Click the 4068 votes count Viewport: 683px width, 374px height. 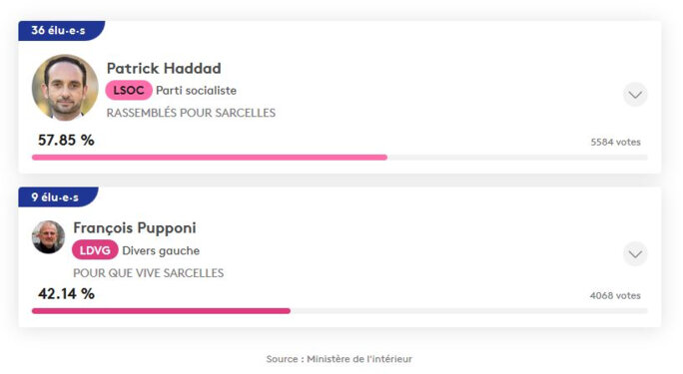point(615,296)
